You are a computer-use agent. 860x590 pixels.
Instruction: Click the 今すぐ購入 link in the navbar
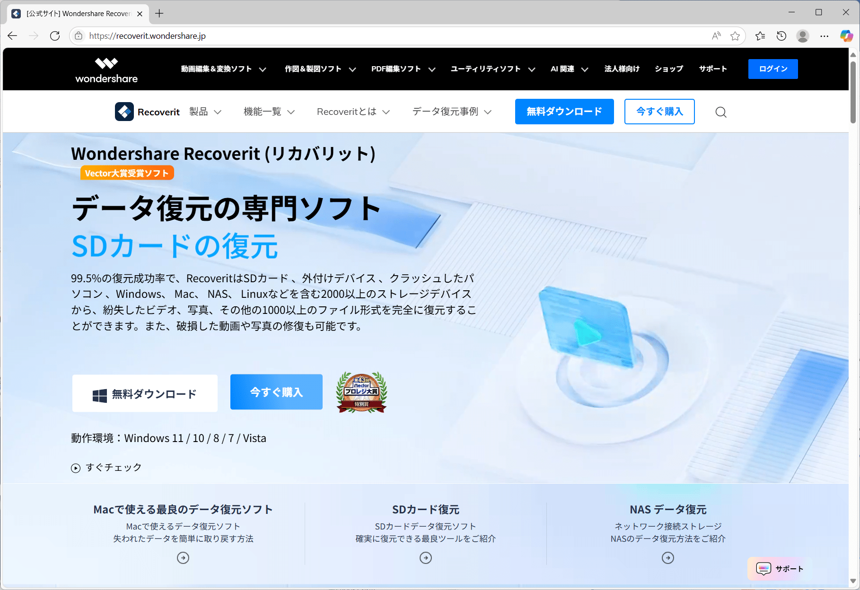coord(659,112)
